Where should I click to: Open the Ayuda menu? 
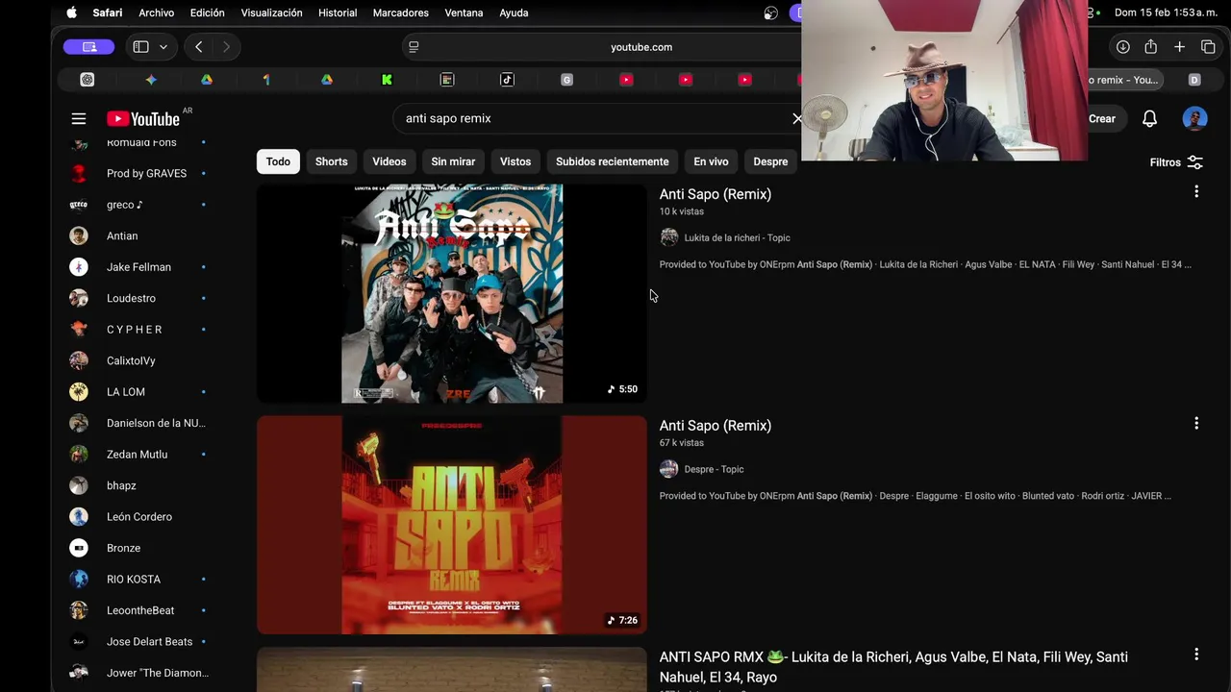click(514, 12)
